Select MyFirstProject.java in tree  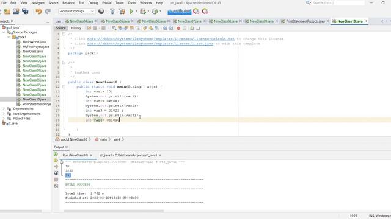(36, 47)
